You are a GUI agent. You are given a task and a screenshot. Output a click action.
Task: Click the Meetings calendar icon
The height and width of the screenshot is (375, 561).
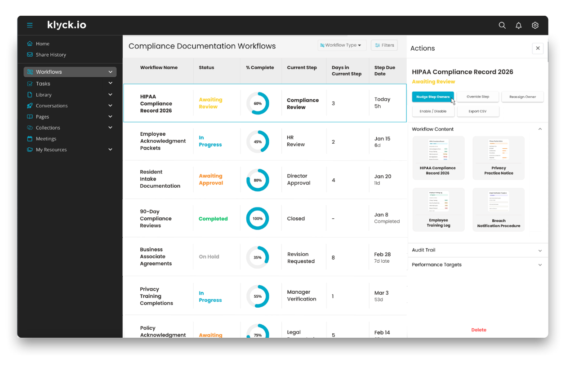tap(30, 139)
